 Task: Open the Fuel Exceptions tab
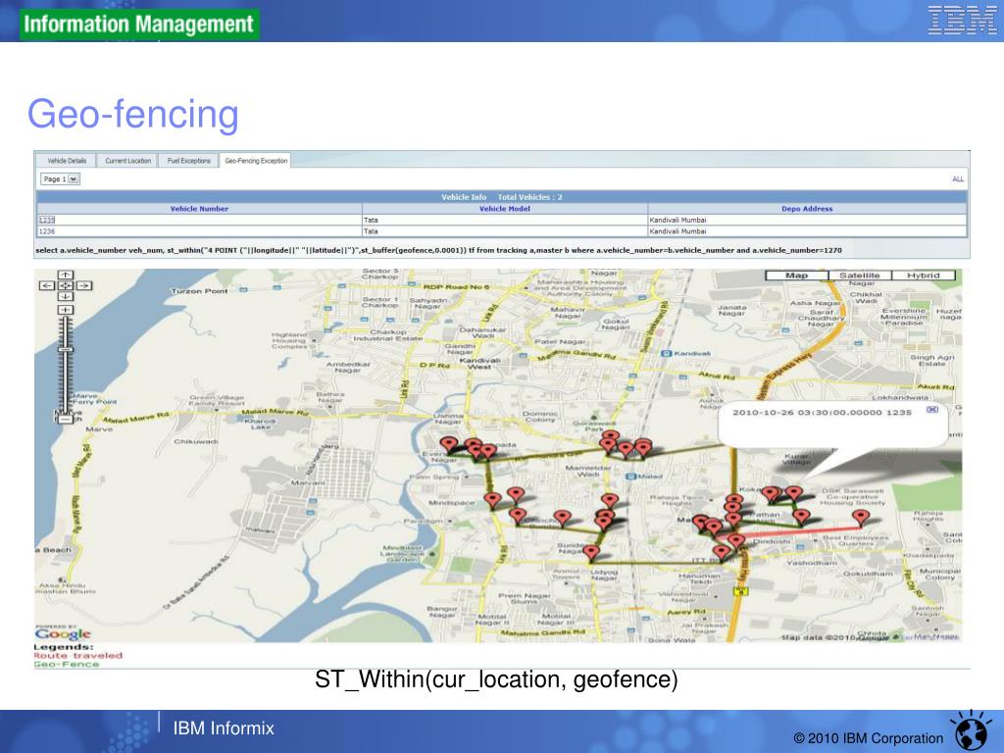tap(189, 161)
